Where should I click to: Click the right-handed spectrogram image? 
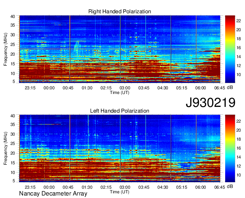[x=120, y=49]
